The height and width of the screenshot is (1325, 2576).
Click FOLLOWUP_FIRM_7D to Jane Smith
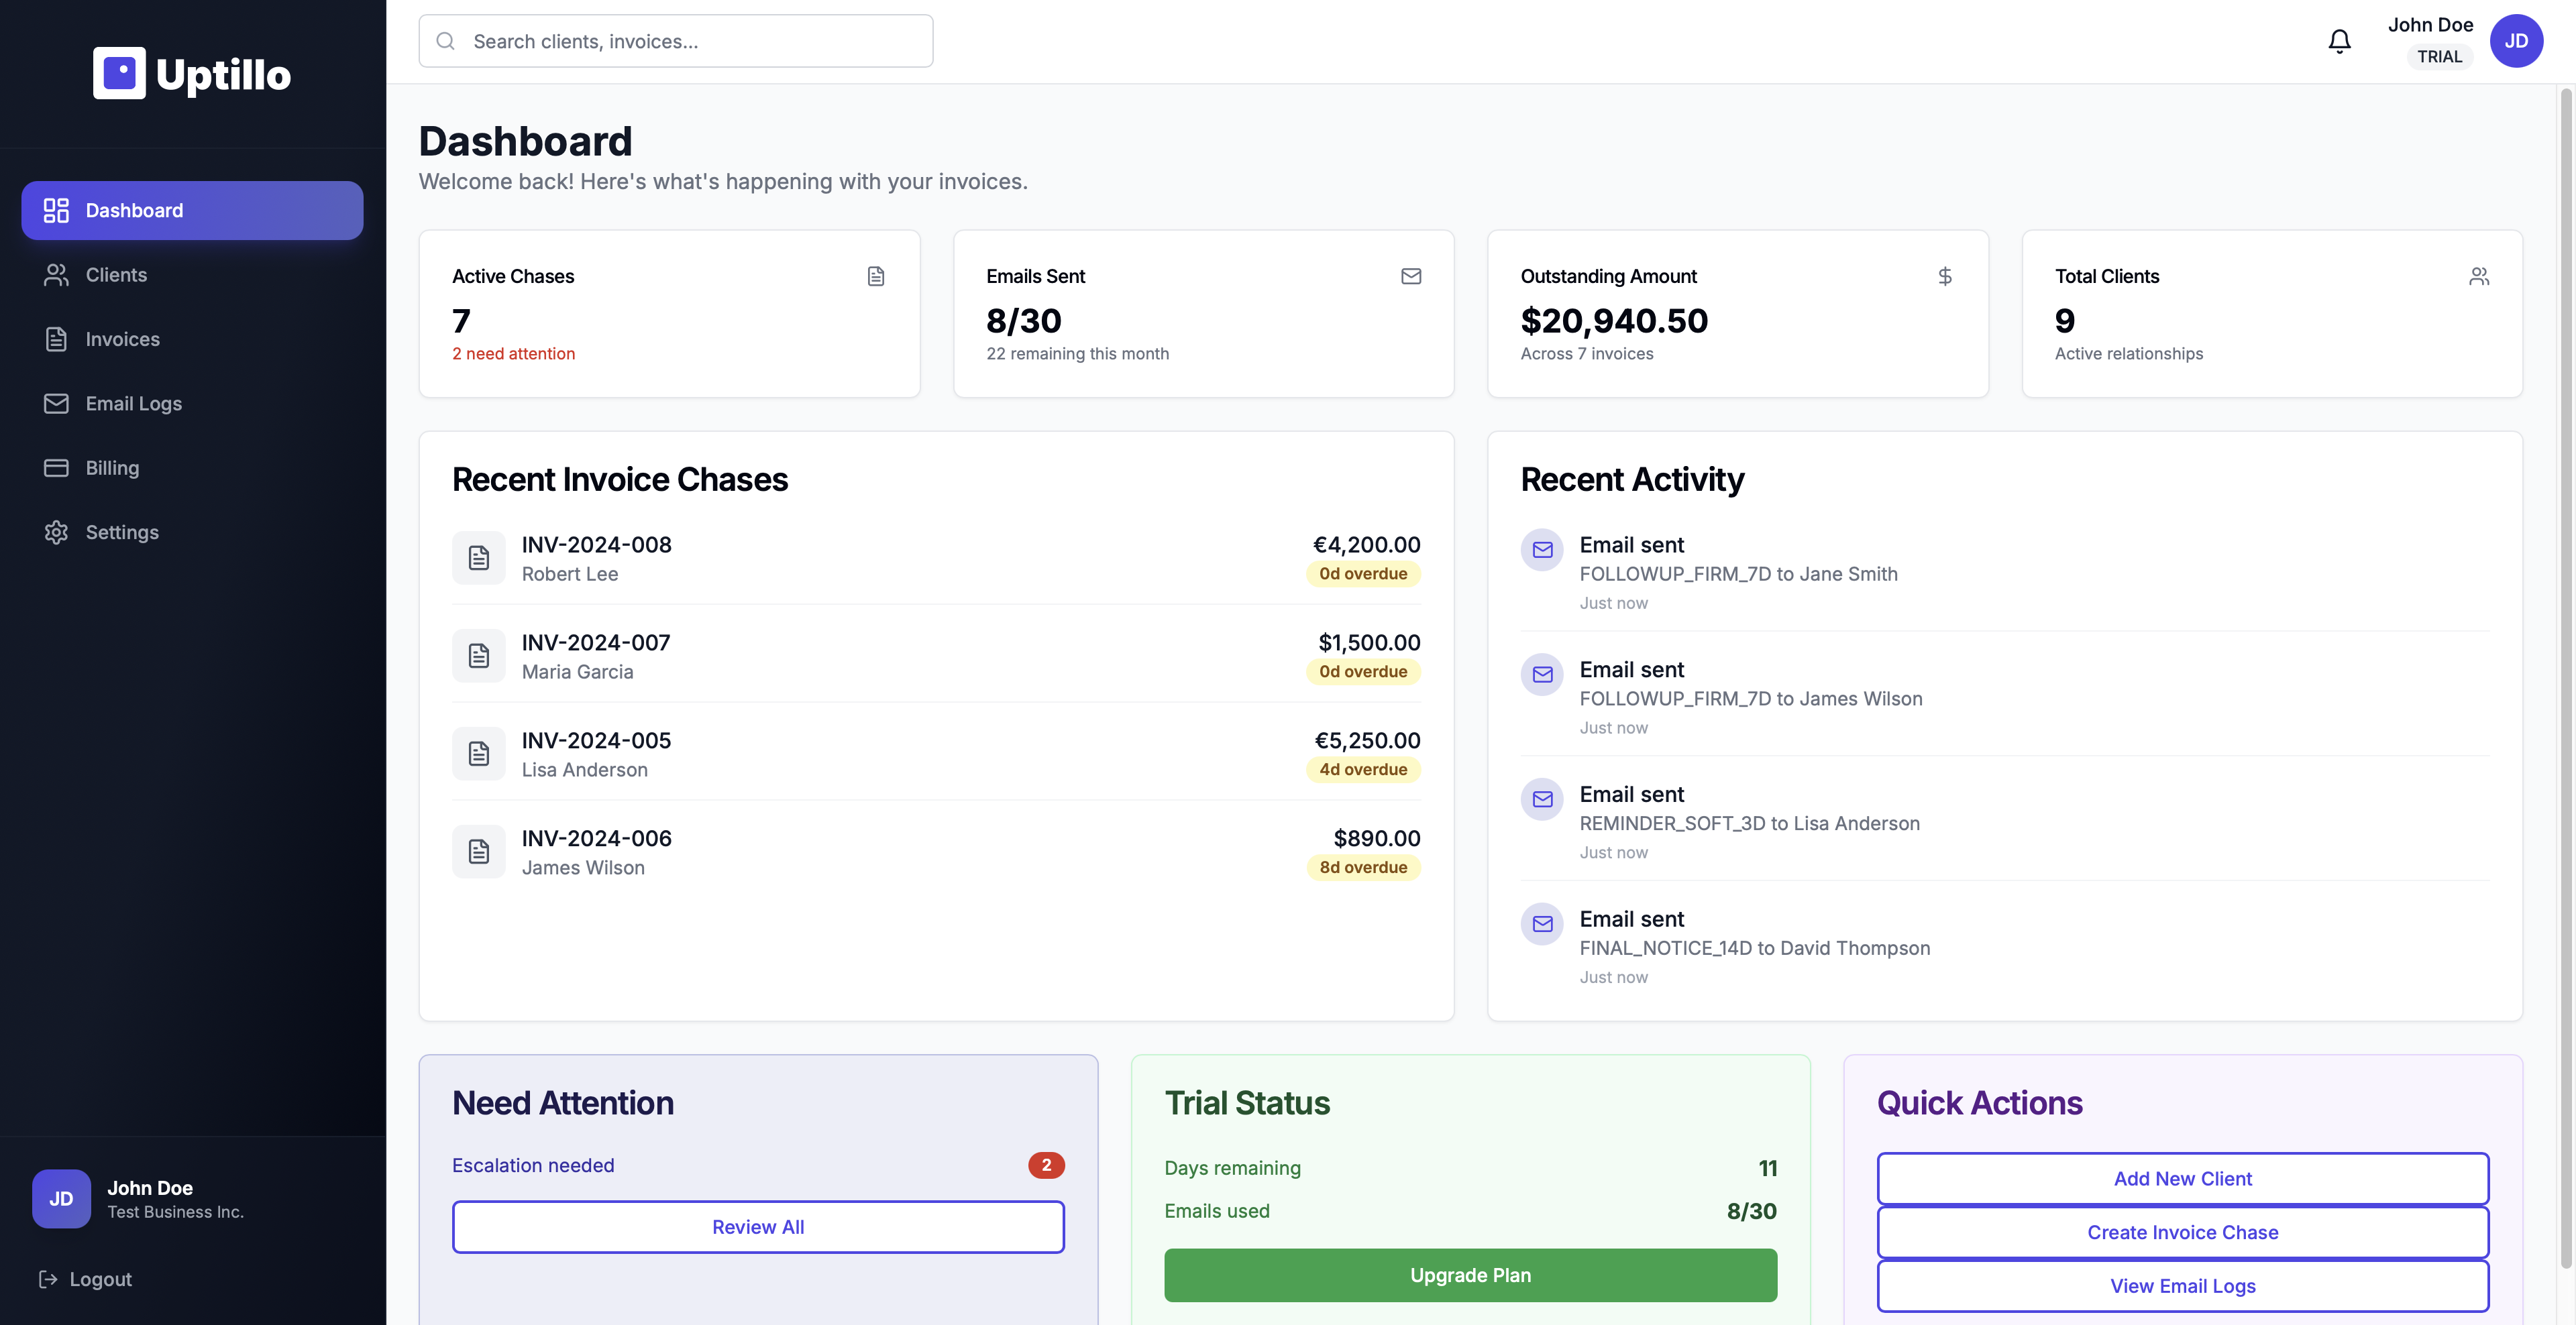pyautogui.click(x=1738, y=573)
